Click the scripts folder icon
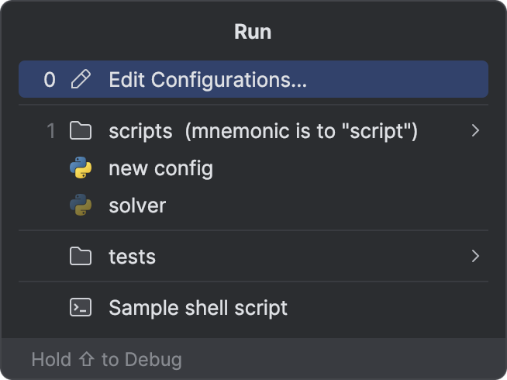The height and width of the screenshot is (380, 507). 81,131
